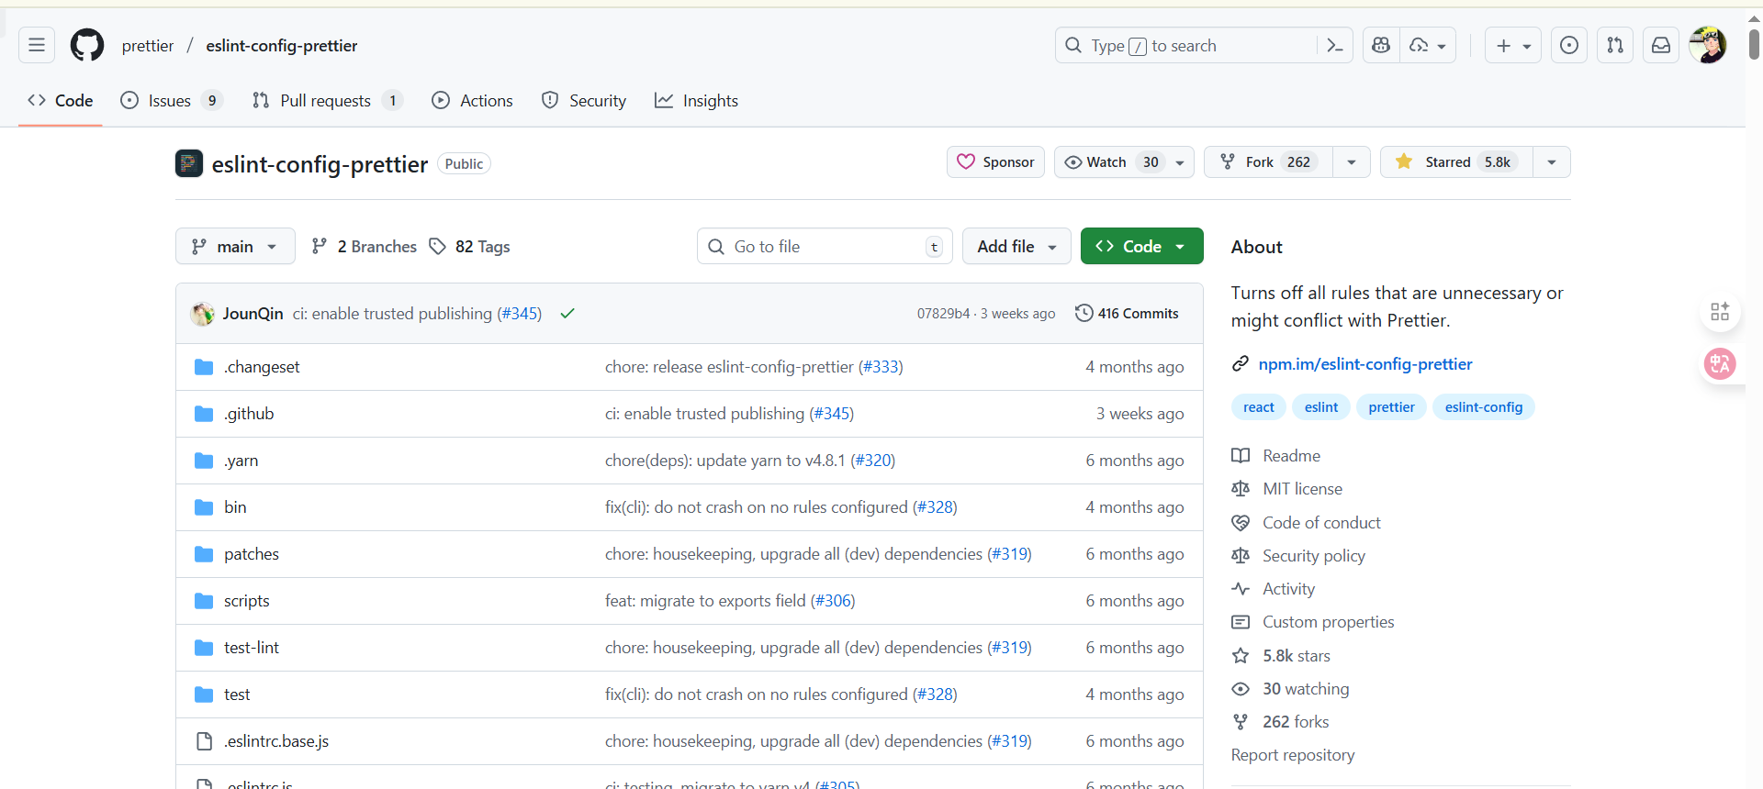The image size is (1763, 789).
Task: View the 416 Commits history
Action: (x=1127, y=314)
